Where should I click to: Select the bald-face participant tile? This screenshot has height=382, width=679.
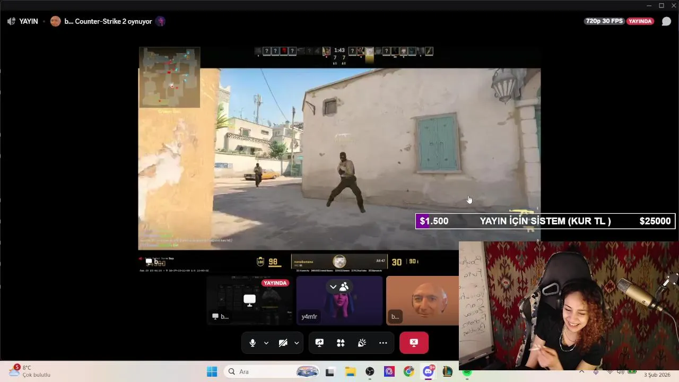pyautogui.click(x=422, y=300)
